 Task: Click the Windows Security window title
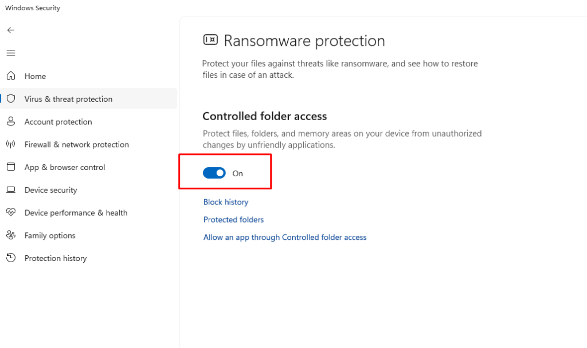click(x=33, y=8)
